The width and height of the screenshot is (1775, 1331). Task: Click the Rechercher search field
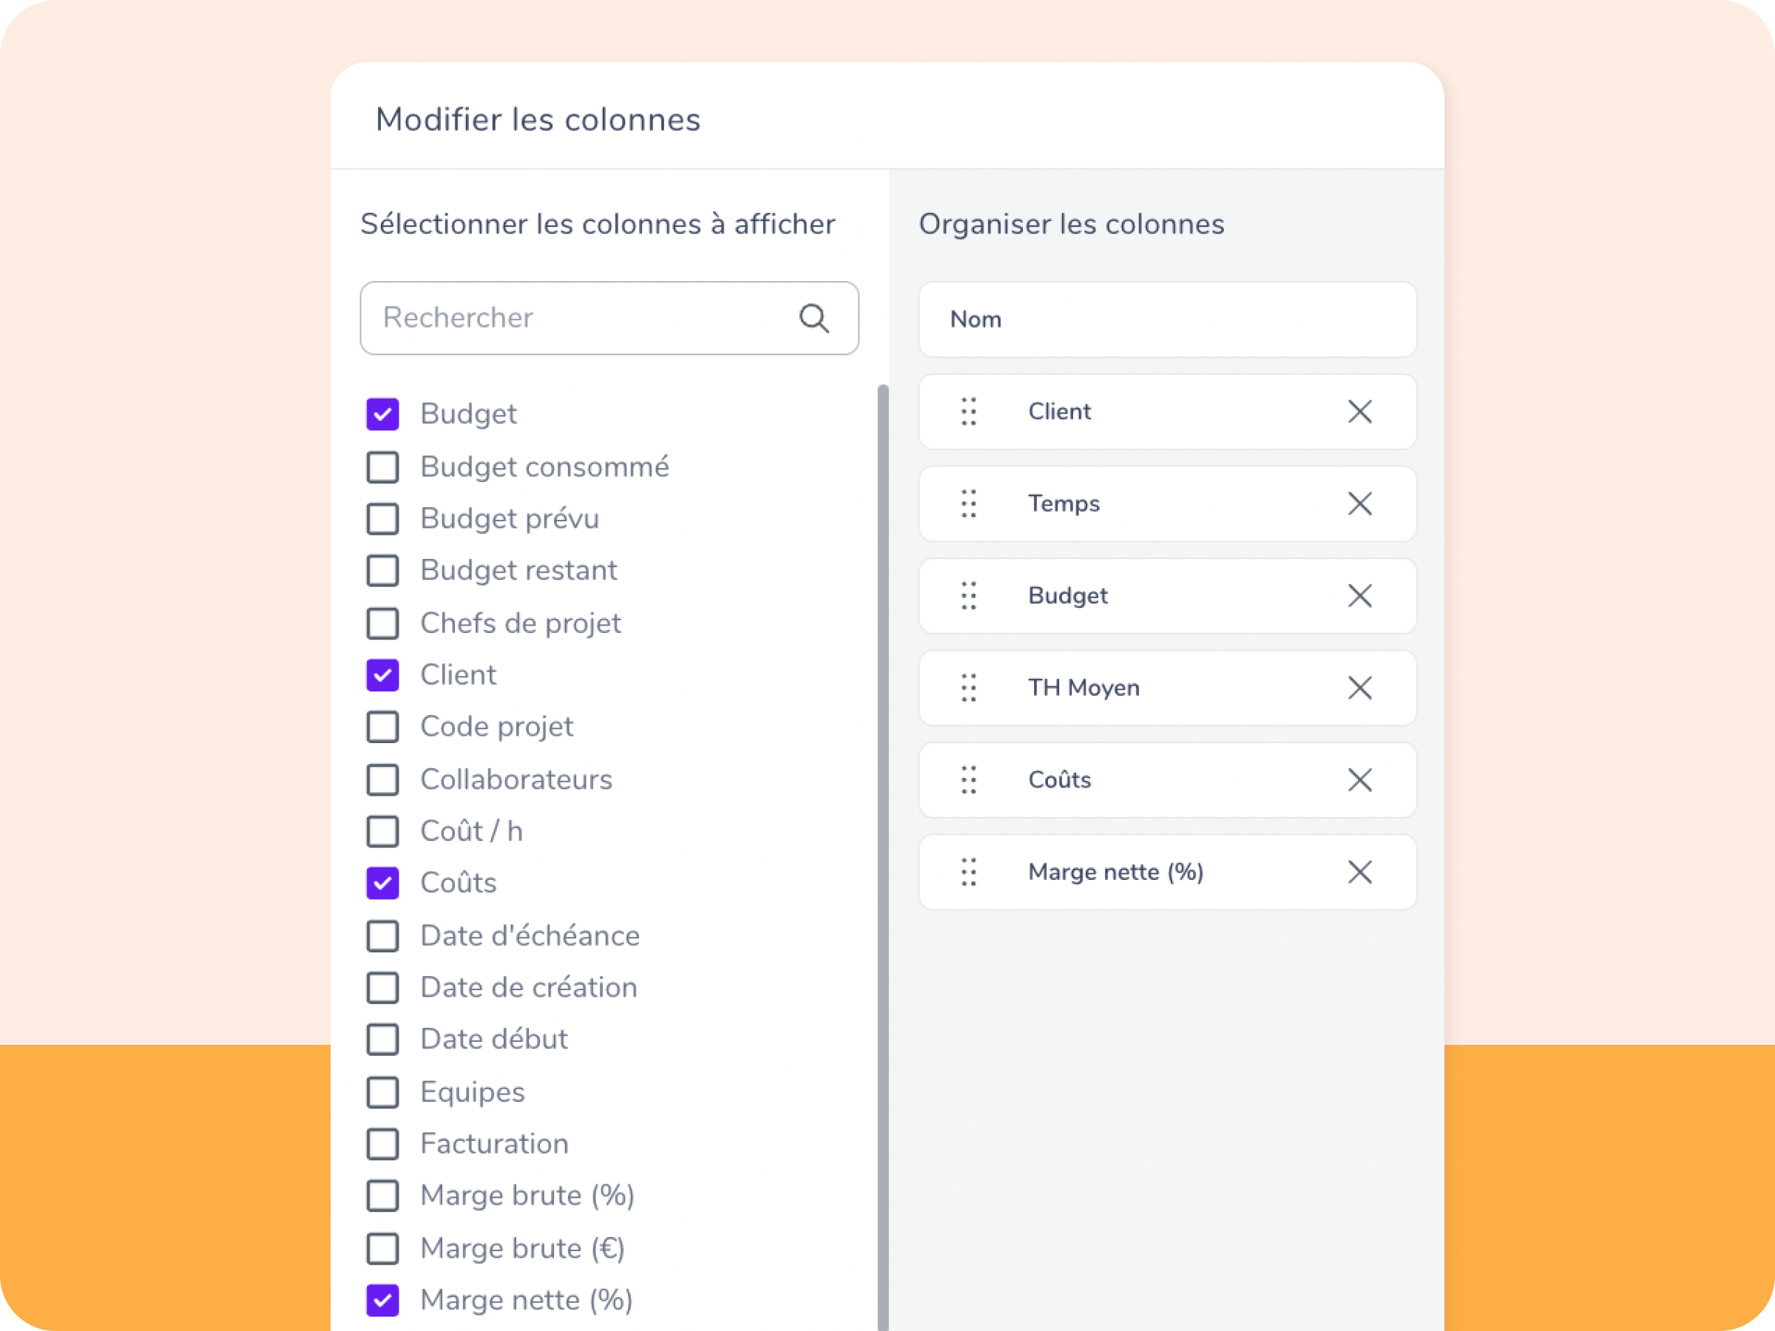(561, 318)
